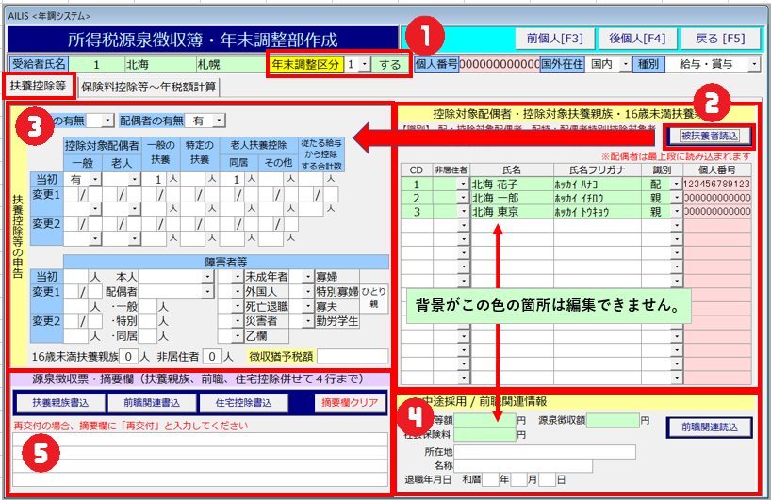Image resolution: width=771 pixels, height=500 pixels.
Task: Click the 扶養親族書込 button
Action: (55, 402)
